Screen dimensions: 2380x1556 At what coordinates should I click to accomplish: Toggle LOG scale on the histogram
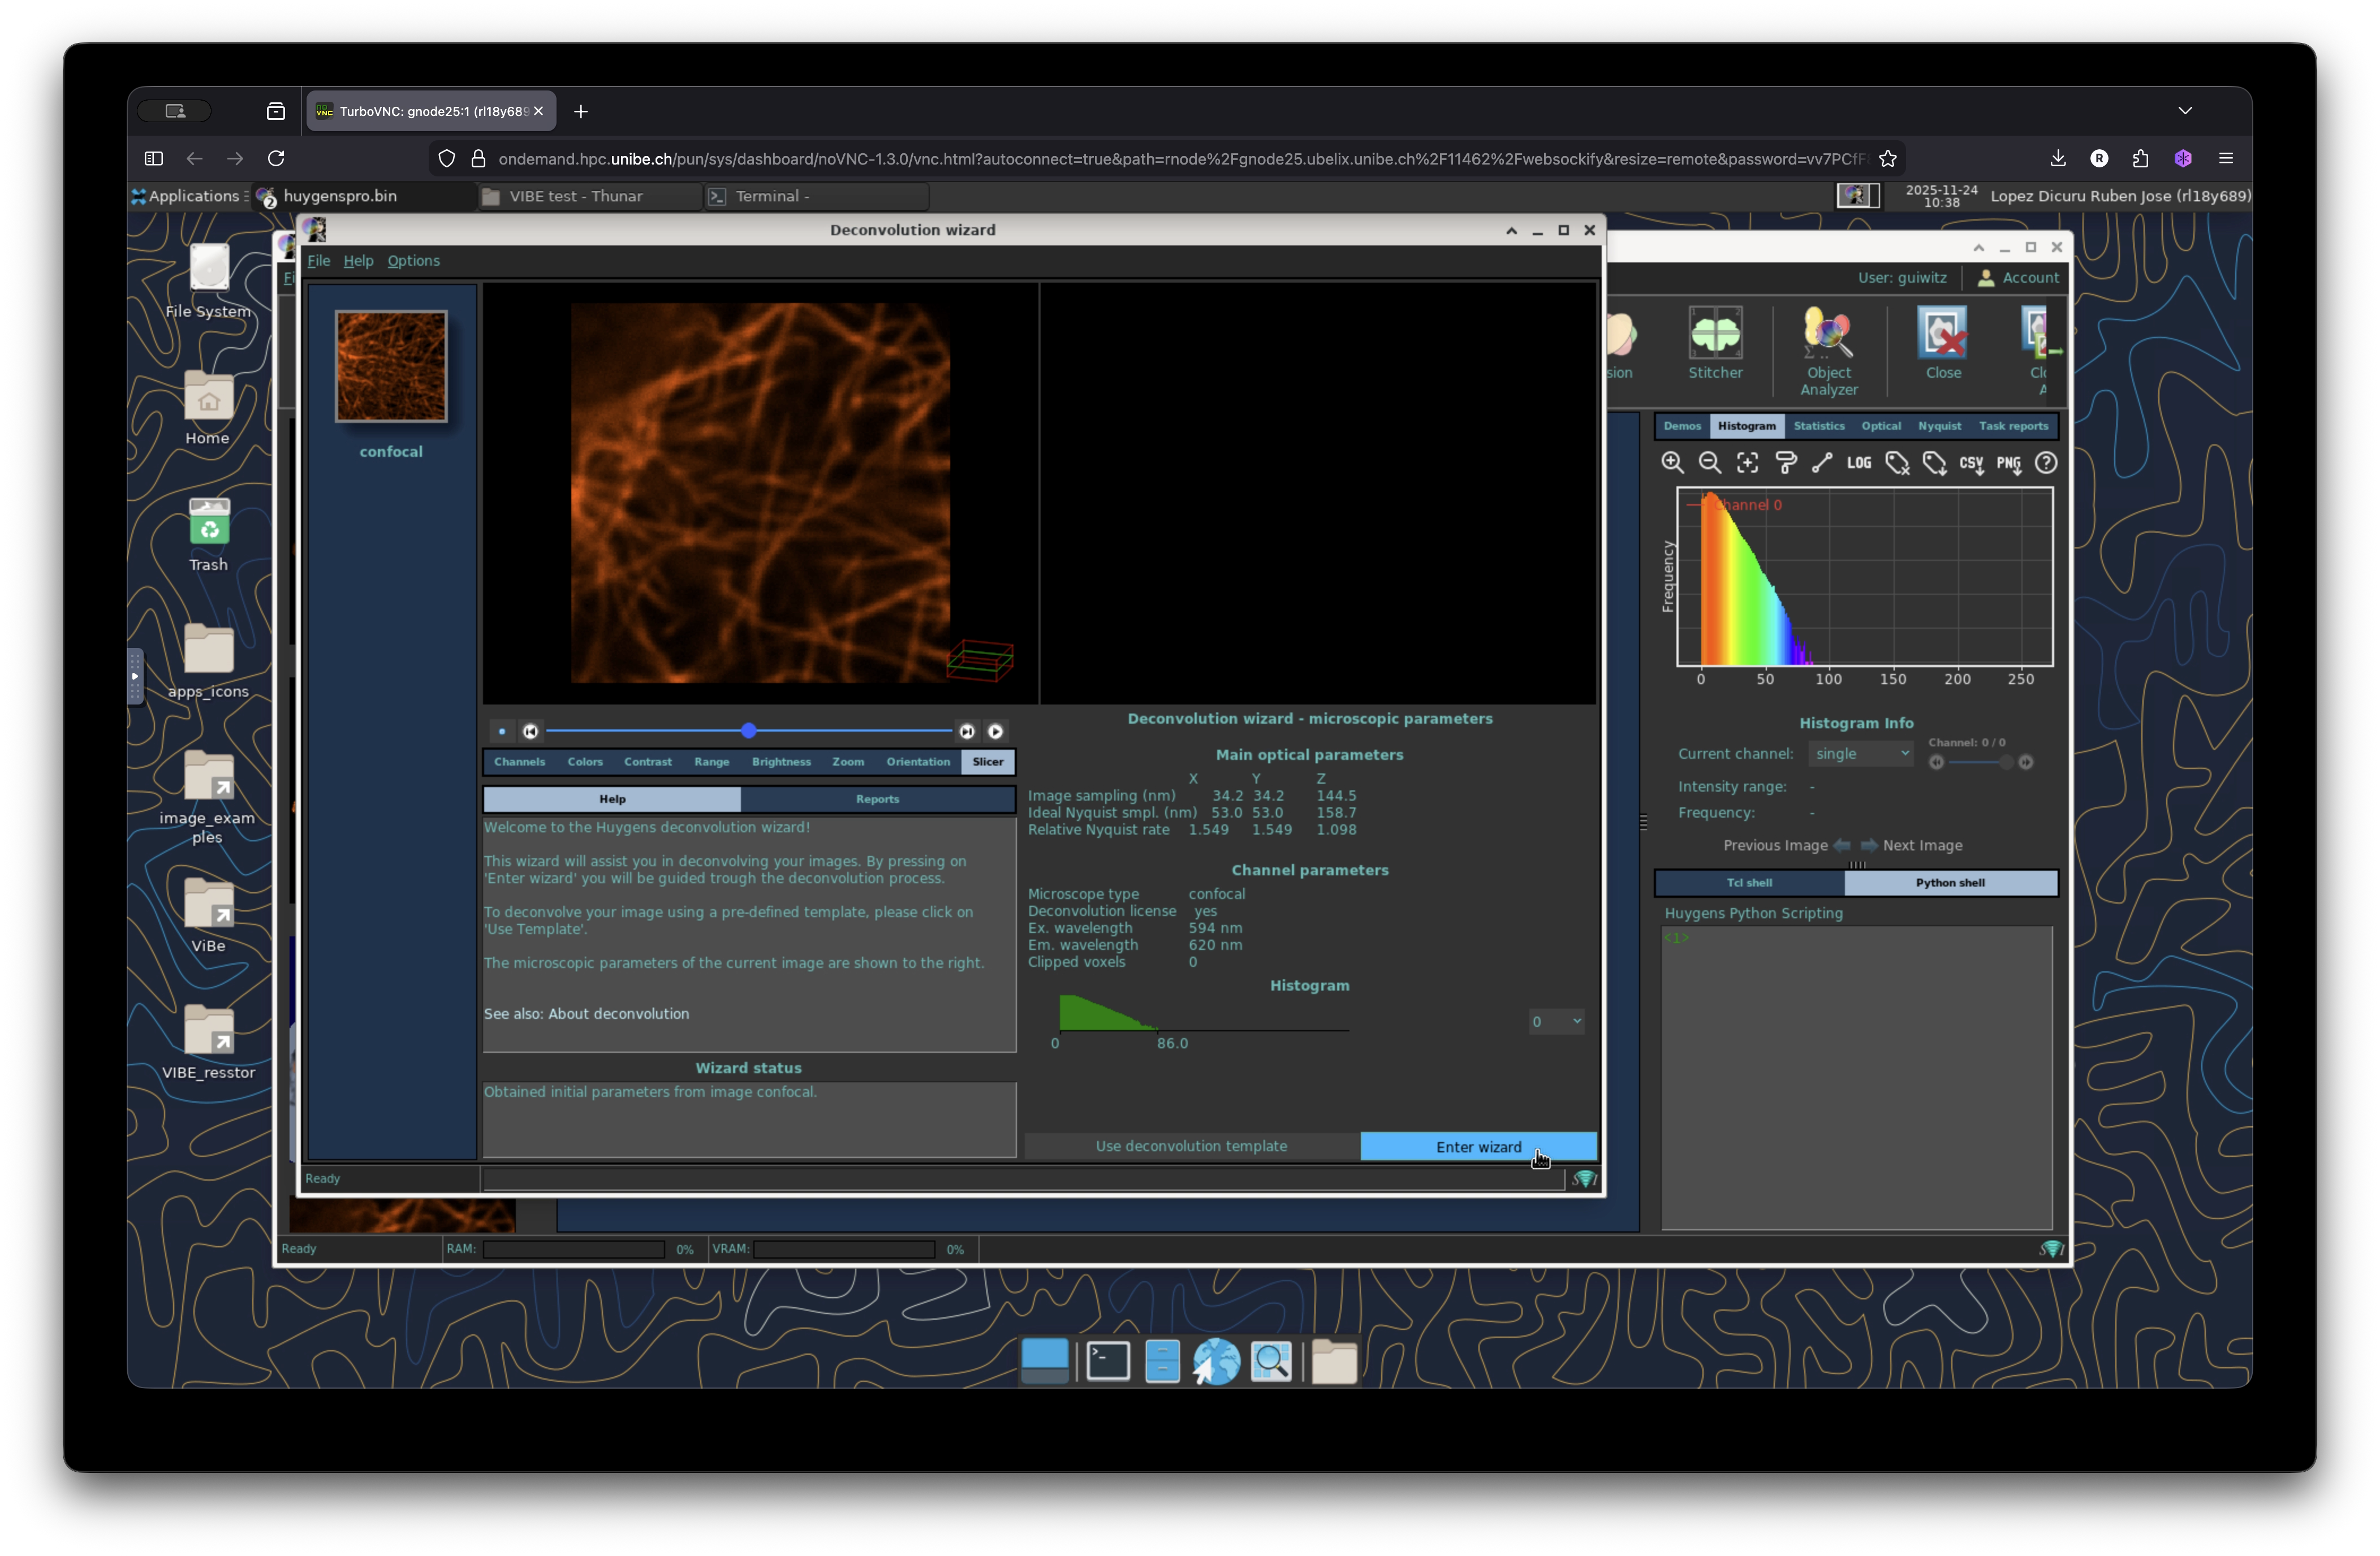pyautogui.click(x=1858, y=463)
